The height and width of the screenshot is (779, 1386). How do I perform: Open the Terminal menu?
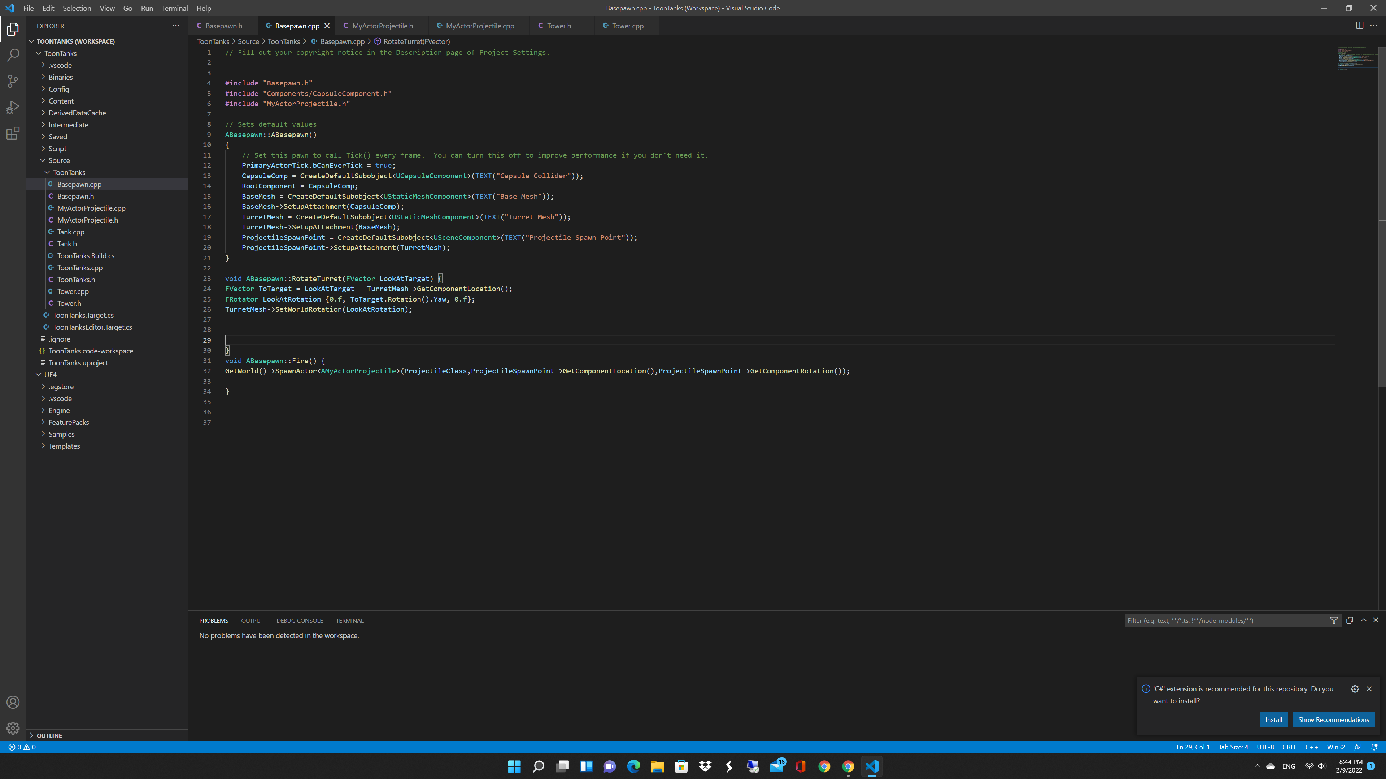coord(174,8)
